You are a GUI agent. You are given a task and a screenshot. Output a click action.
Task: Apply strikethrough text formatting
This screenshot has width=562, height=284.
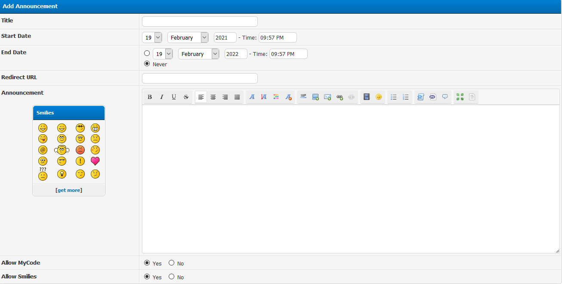(186, 97)
